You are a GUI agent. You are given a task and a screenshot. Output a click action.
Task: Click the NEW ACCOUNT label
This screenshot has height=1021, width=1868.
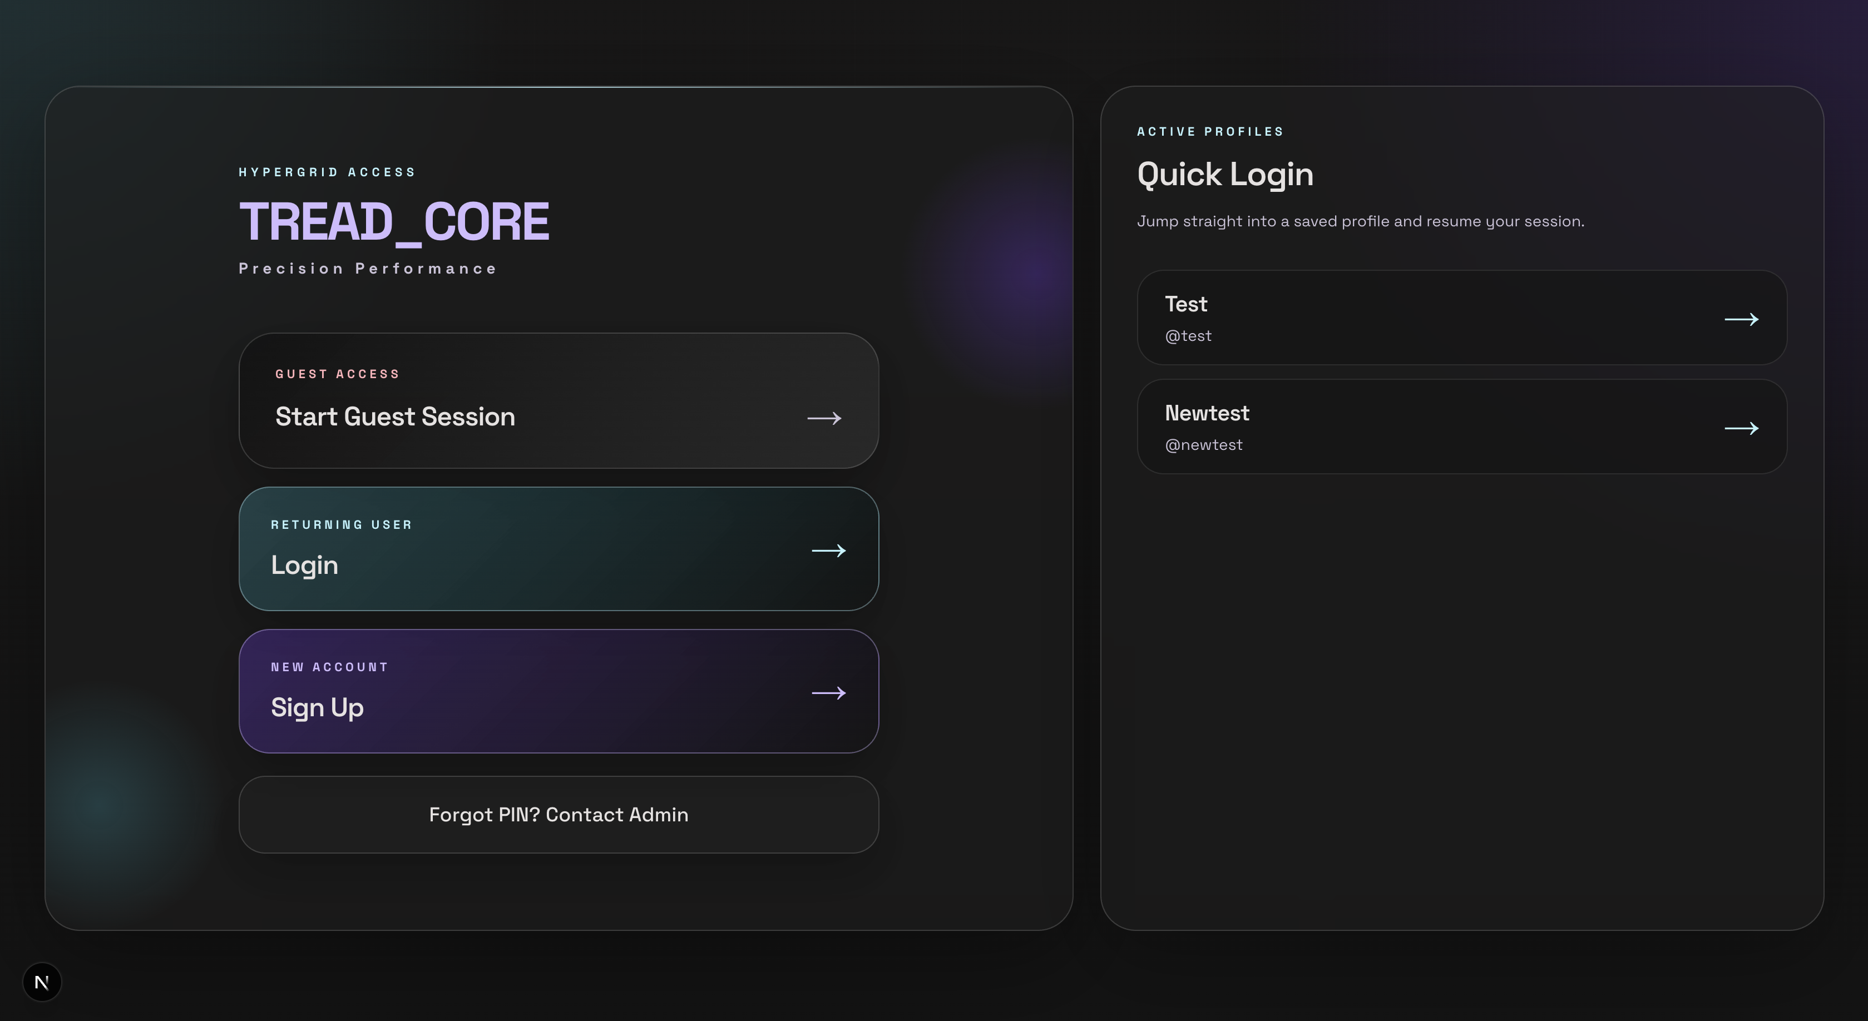point(330,667)
